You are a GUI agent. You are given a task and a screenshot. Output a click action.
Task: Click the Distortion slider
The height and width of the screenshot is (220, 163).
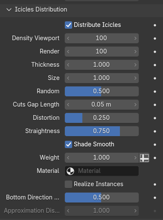tap(102, 118)
